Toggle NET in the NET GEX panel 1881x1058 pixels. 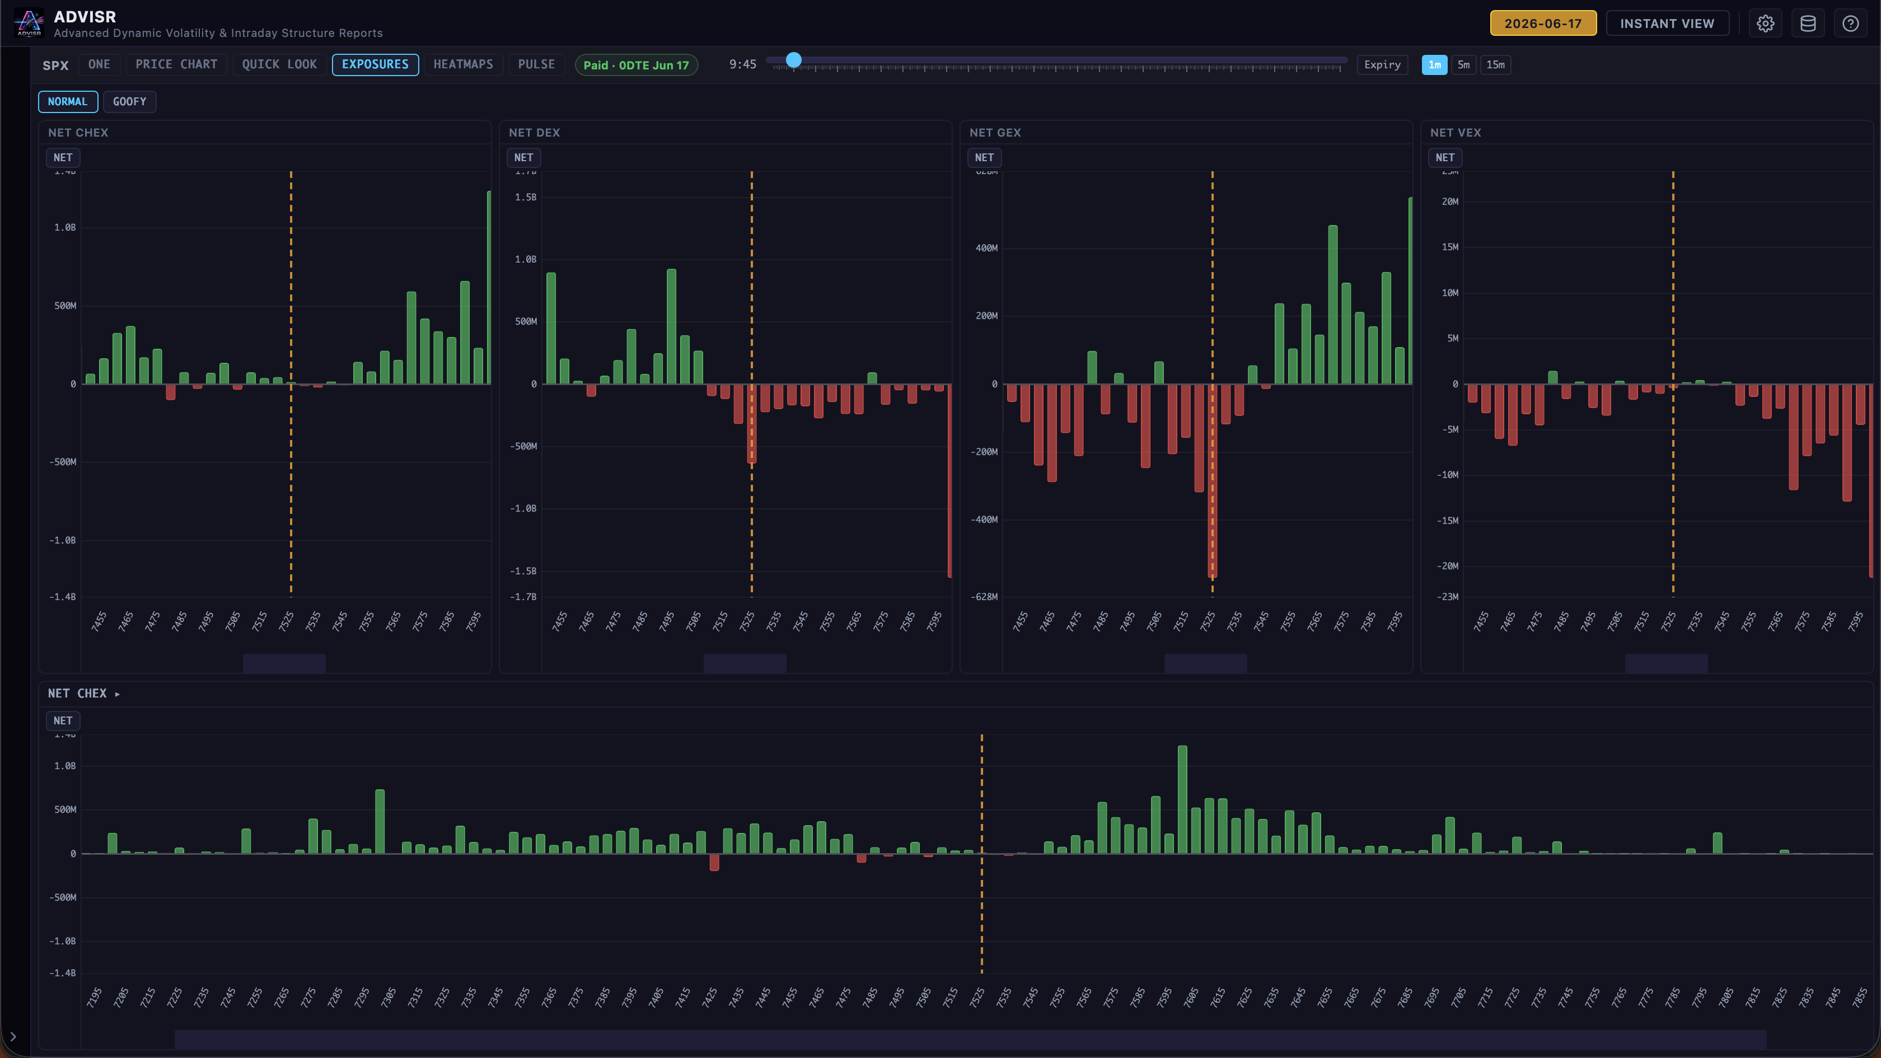click(x=984, y=157)
